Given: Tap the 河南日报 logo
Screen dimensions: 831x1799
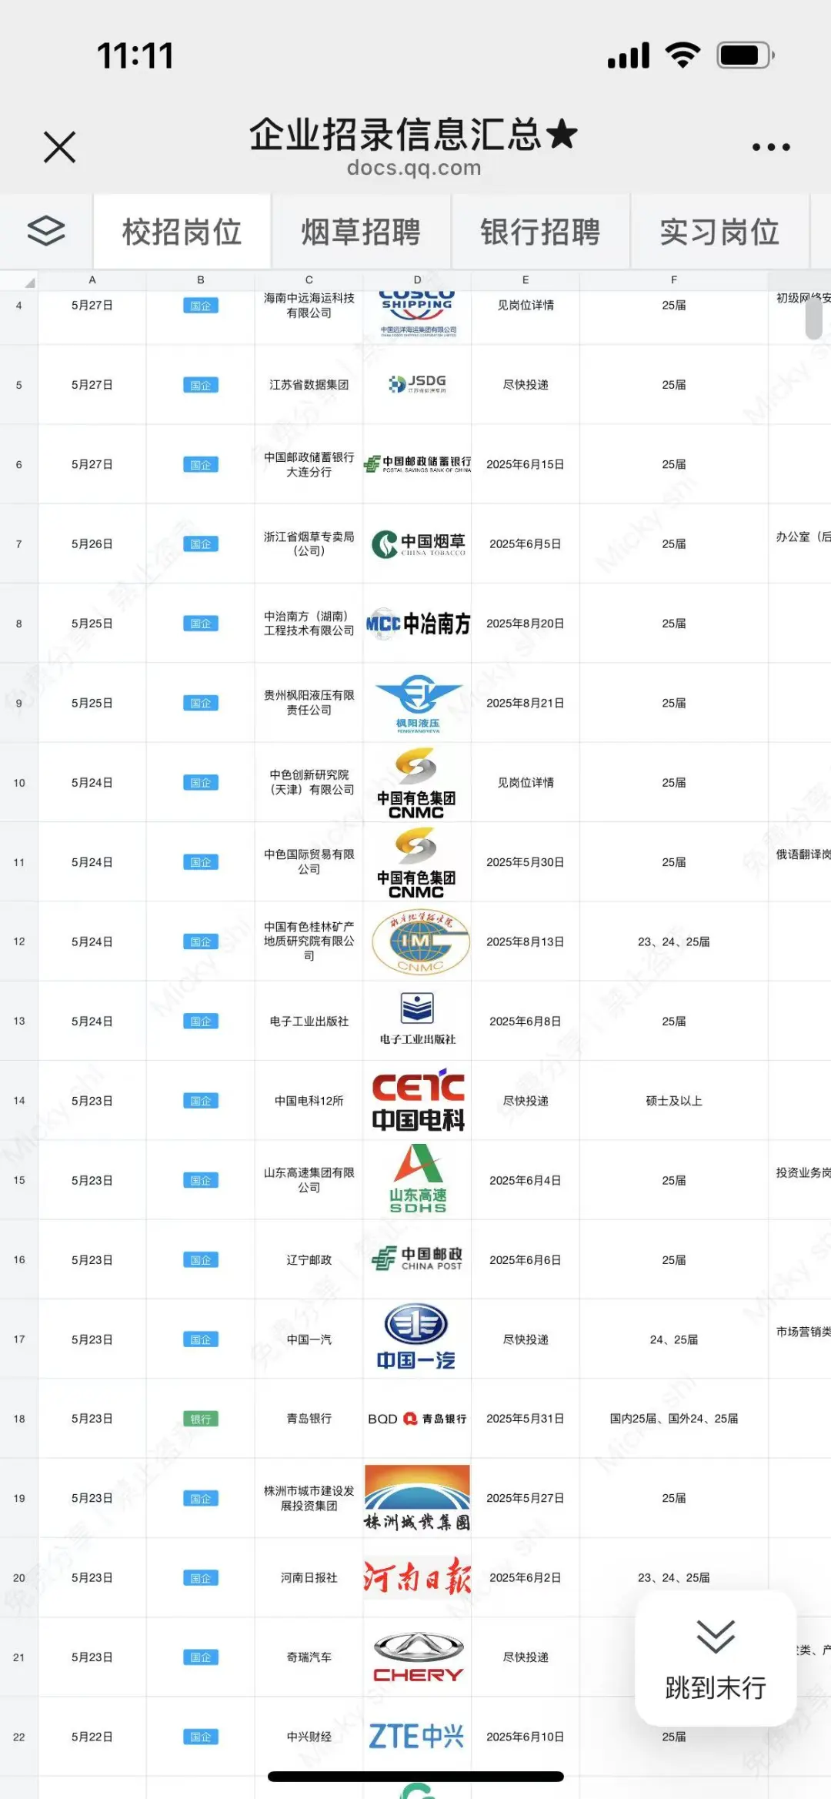Looking at the screenshot, I should 417,1577.
